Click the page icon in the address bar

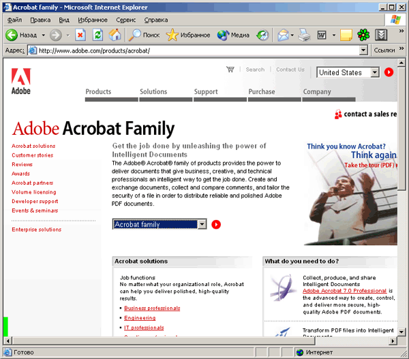[32, 50]
